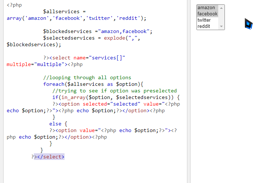Click the listbox scroll up arrow

tap(221, 8)
